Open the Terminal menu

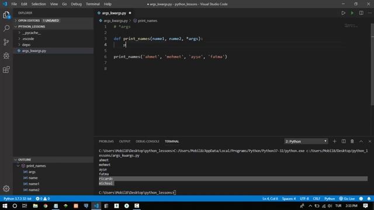pyautogui.click(x=93, y=4)
